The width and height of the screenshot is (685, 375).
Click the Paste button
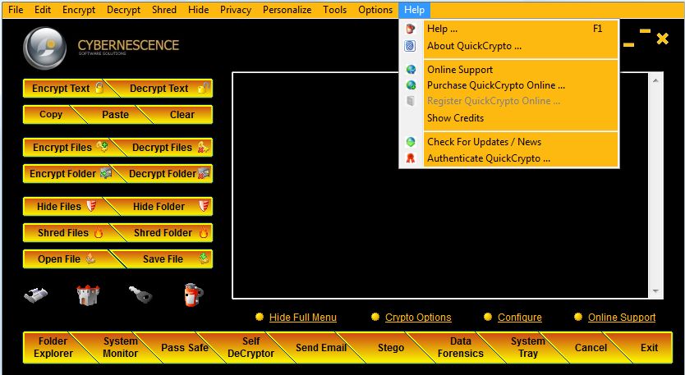(x=115, y=114)
